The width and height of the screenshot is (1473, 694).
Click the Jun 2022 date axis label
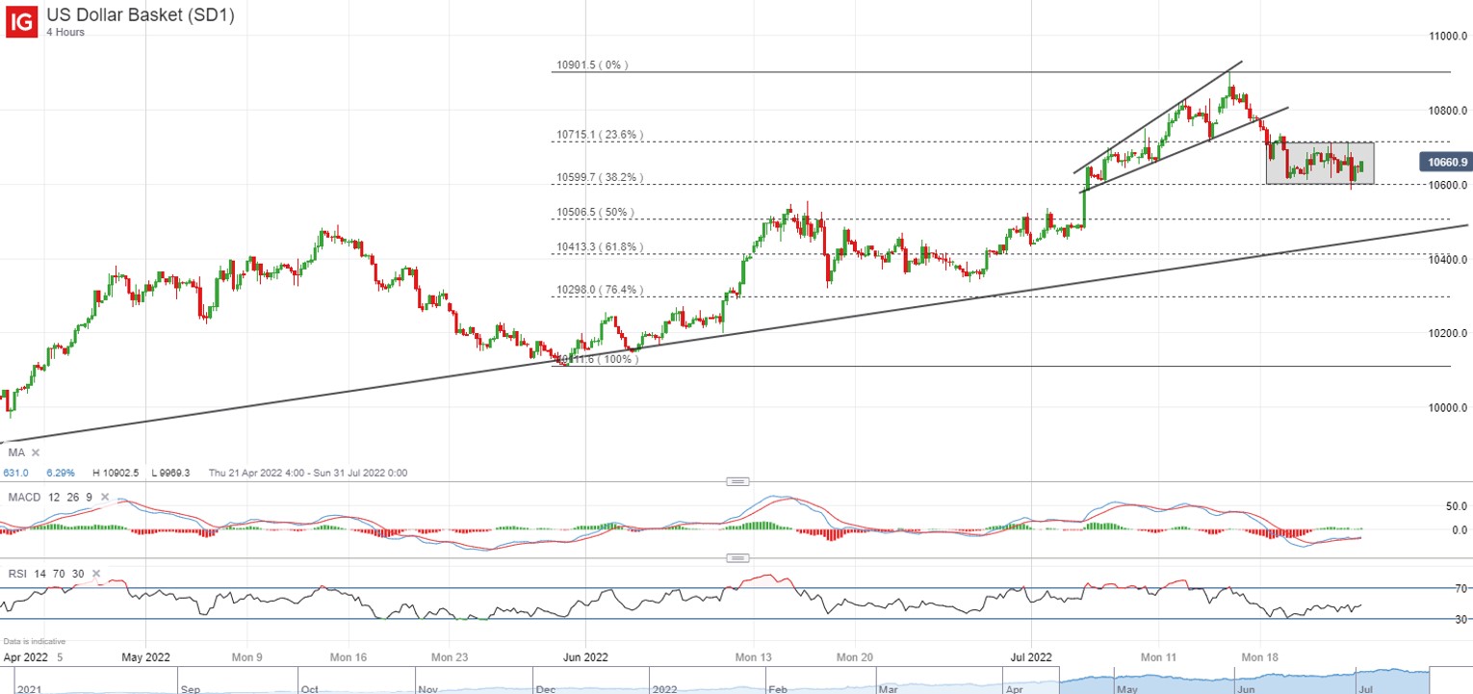click(585, 656)
